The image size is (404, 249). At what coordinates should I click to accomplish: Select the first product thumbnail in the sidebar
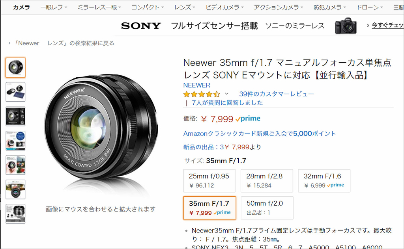pos(15,67)
